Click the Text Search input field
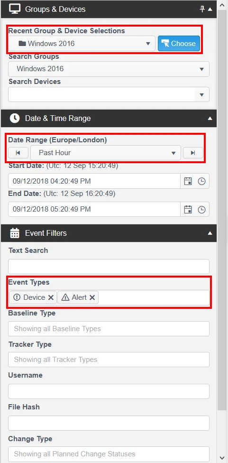Image resolution: width=228 pixels, height=463 pixels. click(x=109, y=267)
